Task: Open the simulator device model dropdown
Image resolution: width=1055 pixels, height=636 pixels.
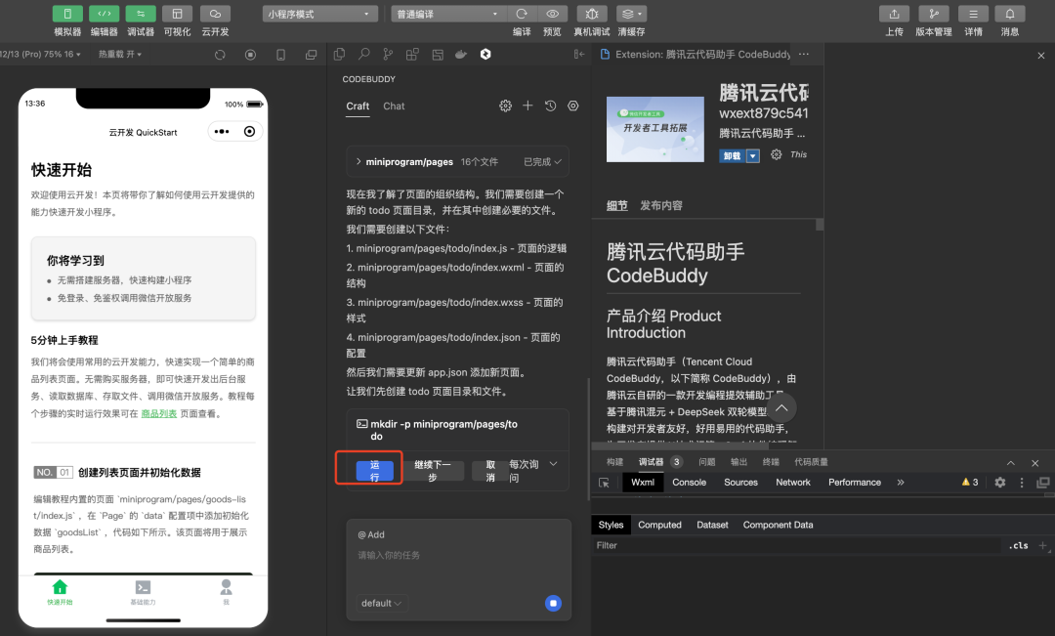Action: tap(40, 55)
